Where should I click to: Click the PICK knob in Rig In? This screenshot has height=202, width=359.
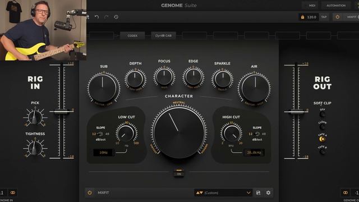[x=35, y=117]
